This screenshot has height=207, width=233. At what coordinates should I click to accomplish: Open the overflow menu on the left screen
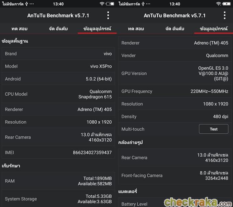click(108, 15)
